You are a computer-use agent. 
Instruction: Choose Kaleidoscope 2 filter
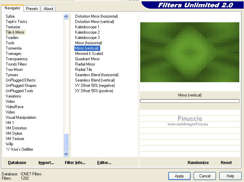[x=87, y=32]
